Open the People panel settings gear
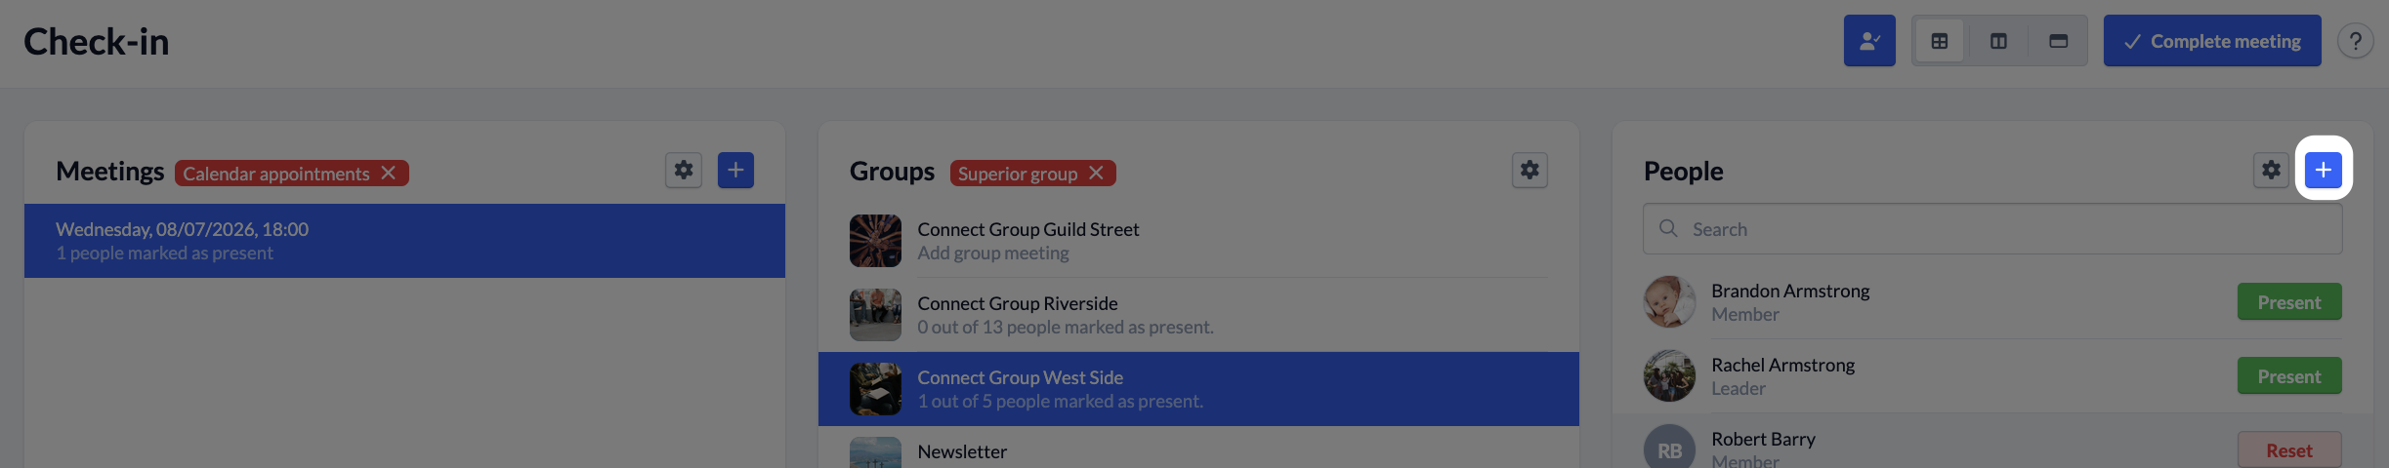Viewport: 2389px width, 468px height. [x=2271, y=171]
